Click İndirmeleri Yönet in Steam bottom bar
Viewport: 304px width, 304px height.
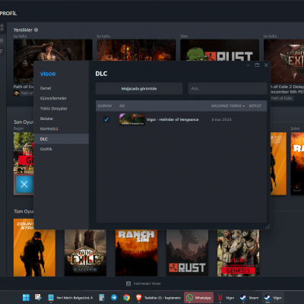[144, 283]
